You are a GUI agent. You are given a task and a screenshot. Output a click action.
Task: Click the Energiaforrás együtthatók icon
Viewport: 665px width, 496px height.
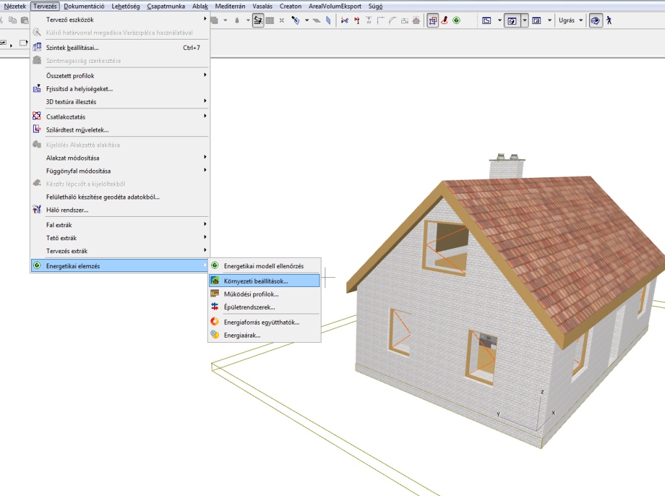tap(215, 322)
